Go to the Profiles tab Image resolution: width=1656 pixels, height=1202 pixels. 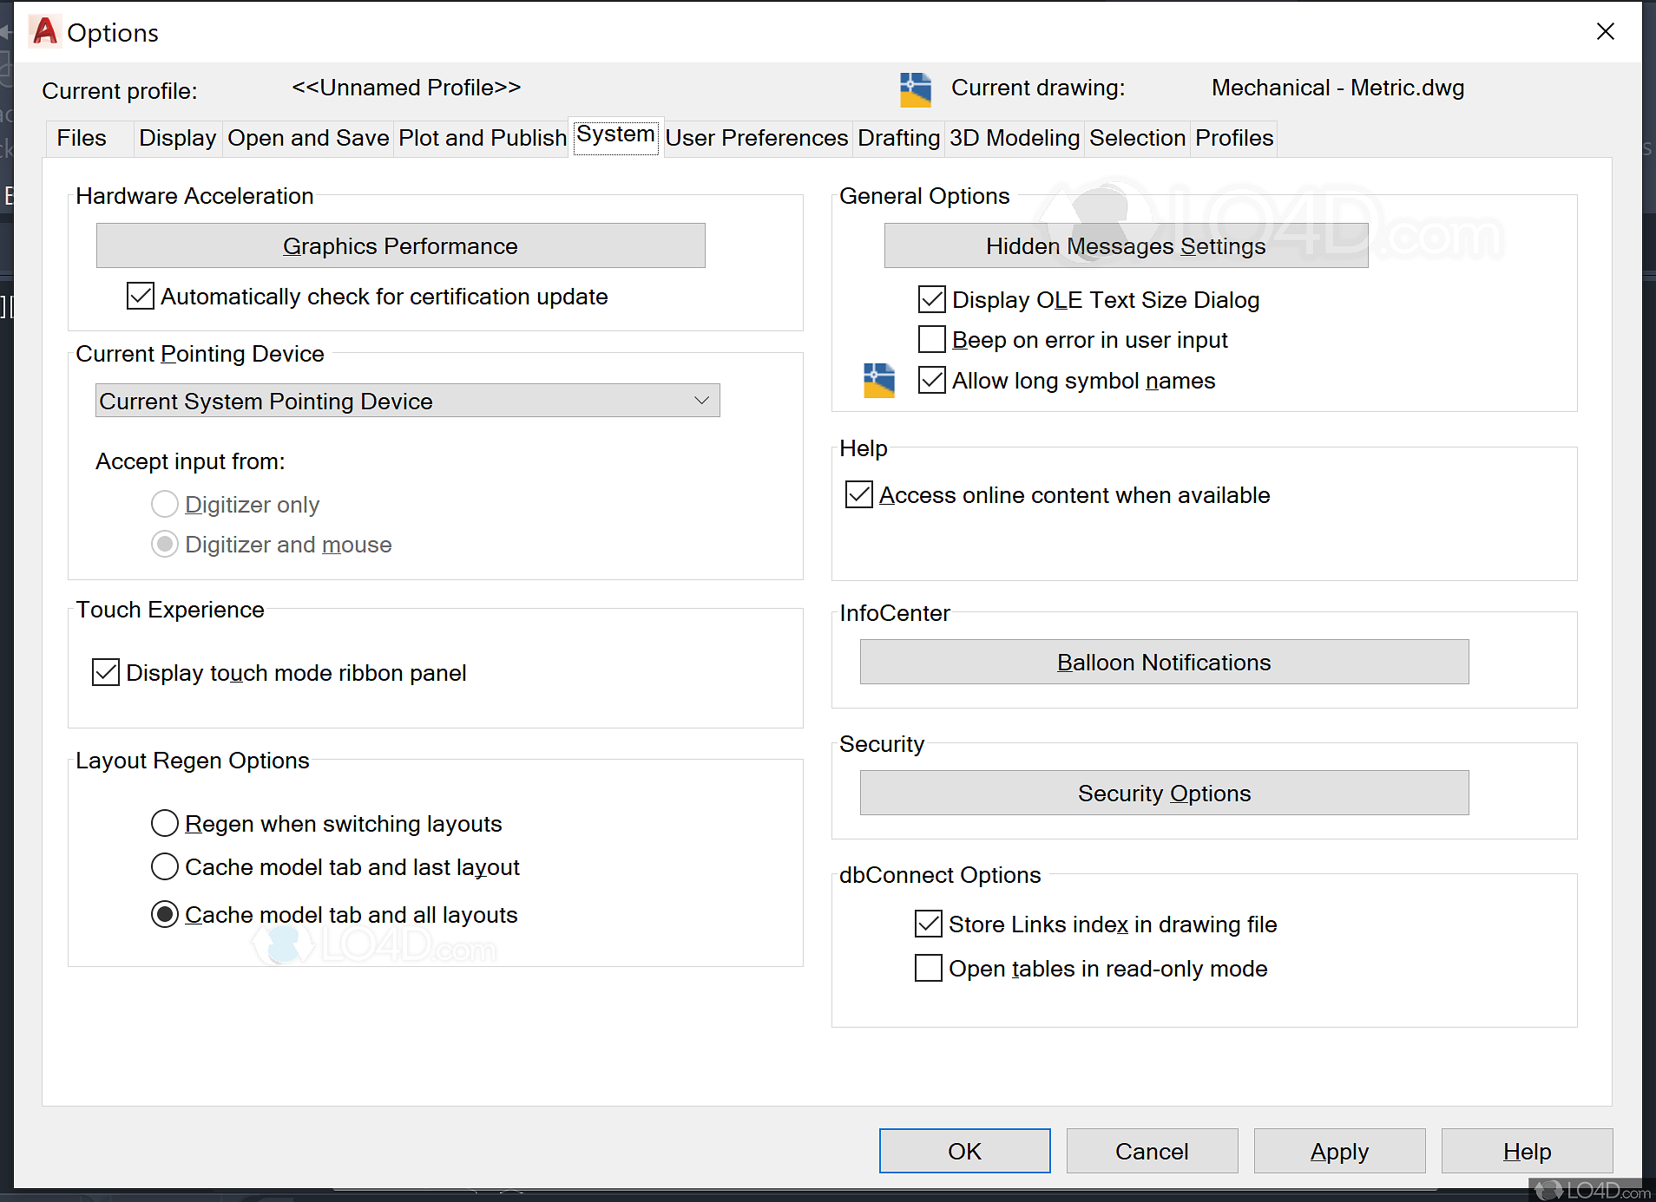(x=1233, y=139)
